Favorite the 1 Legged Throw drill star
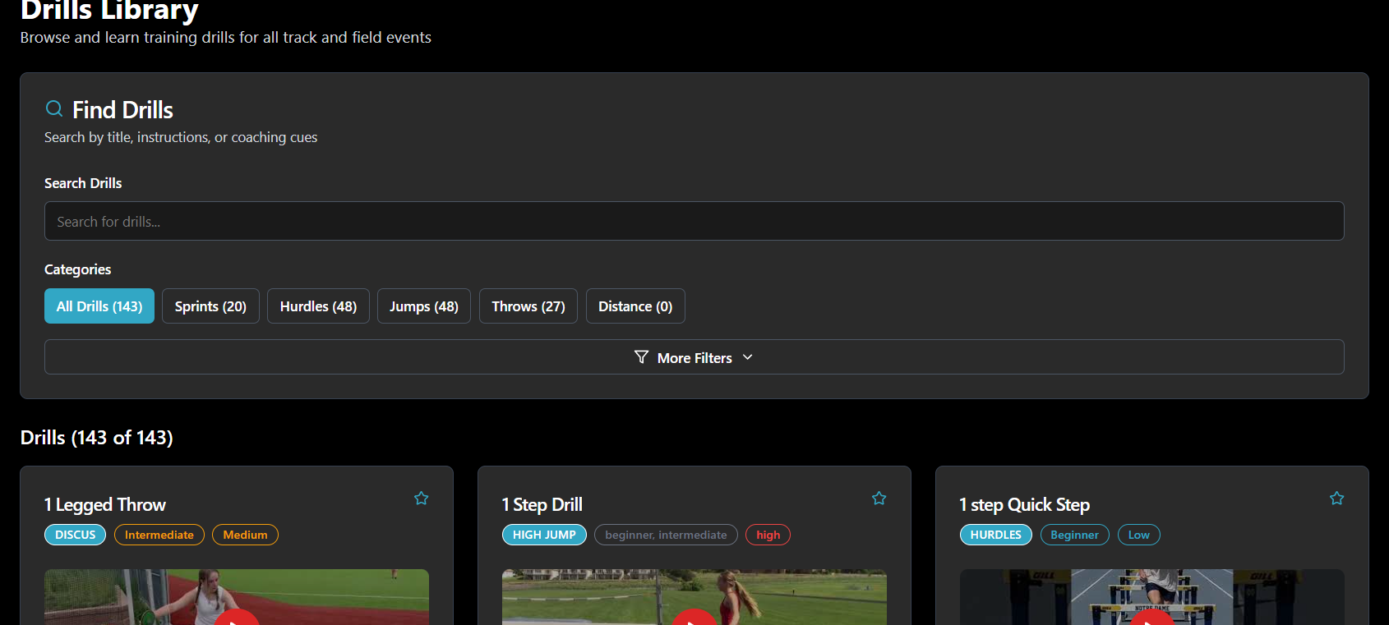The width and height of the screenshot is (1389, 625). tap(421, 499)
